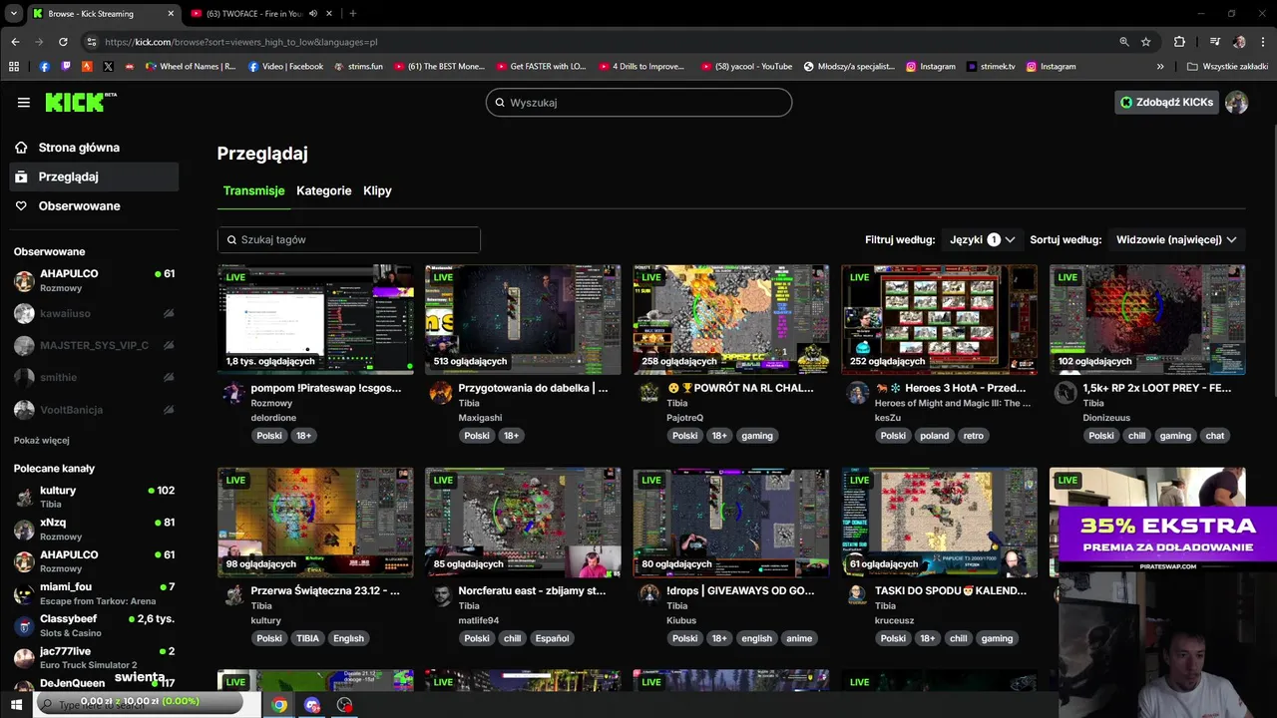1277x718 pixels.
Task: Open browser extensions puzzle icon
Action: pos(1179,42)
